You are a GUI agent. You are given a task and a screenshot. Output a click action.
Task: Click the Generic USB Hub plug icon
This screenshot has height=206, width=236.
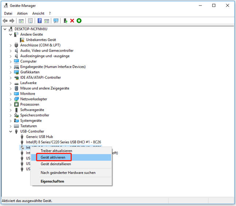[22, 137]
